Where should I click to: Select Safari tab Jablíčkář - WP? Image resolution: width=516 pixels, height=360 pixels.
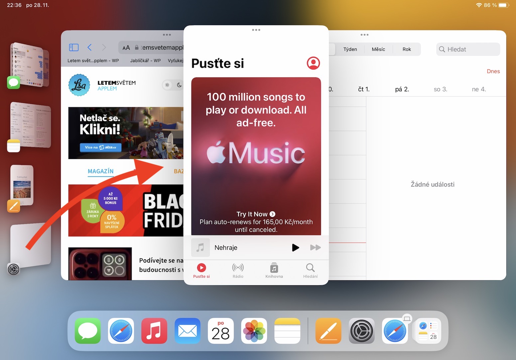pyautogui.click(x=145, y=60)
